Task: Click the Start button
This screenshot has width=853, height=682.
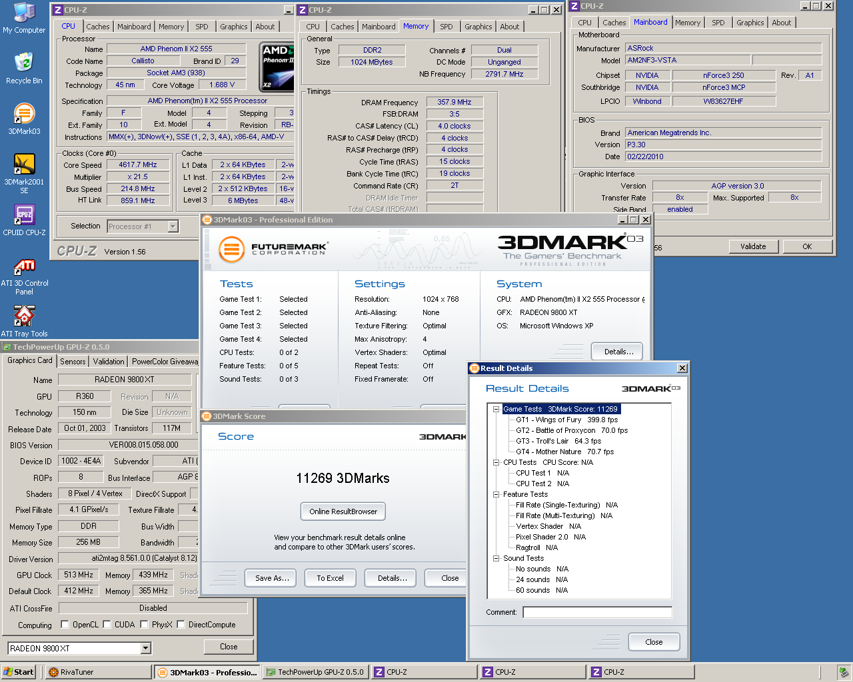Action: [18, 672]
